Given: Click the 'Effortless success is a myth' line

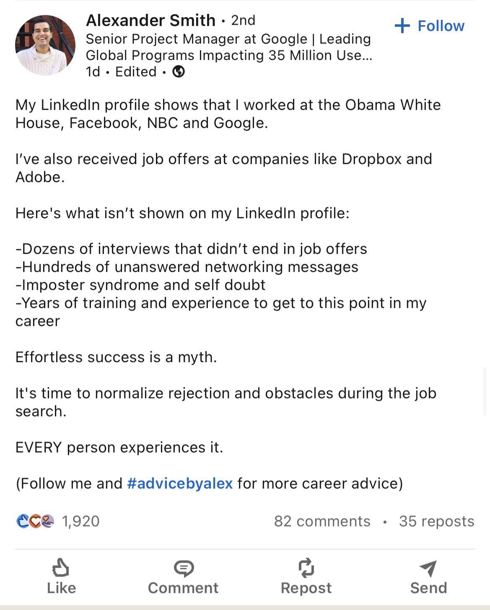Looking at the screenshot, I should pyautogui.click(x=116, y=357).
